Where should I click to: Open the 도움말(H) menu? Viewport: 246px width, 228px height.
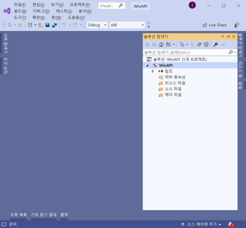76,17
